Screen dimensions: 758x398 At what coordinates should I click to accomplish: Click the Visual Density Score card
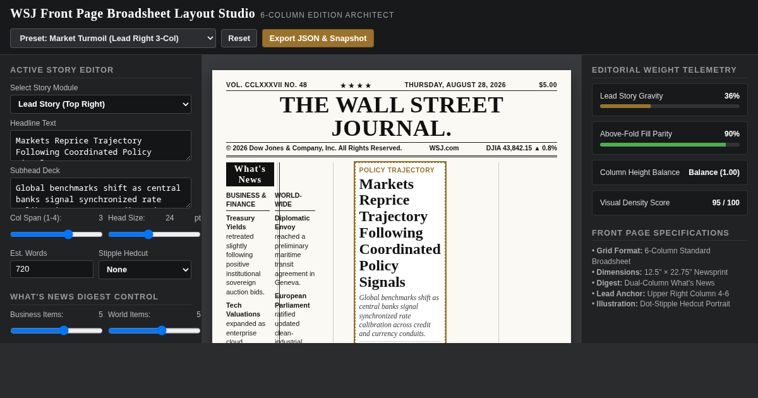(x=670, y=203)
